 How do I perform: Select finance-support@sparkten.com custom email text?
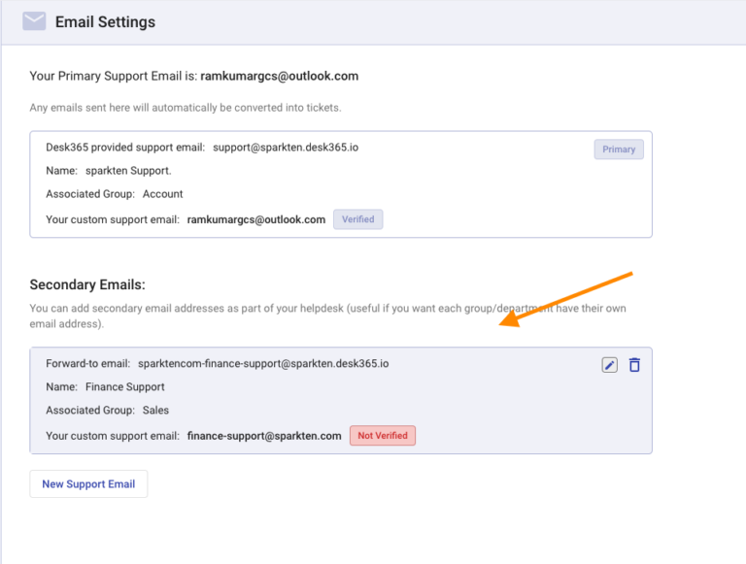264,436
